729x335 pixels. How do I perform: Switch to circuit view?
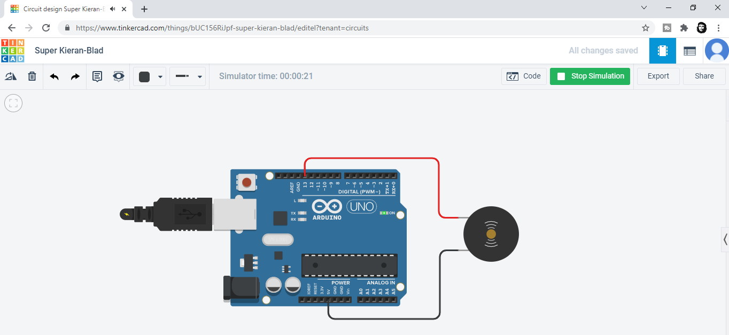pyautogui.click(x=663, y=51)
